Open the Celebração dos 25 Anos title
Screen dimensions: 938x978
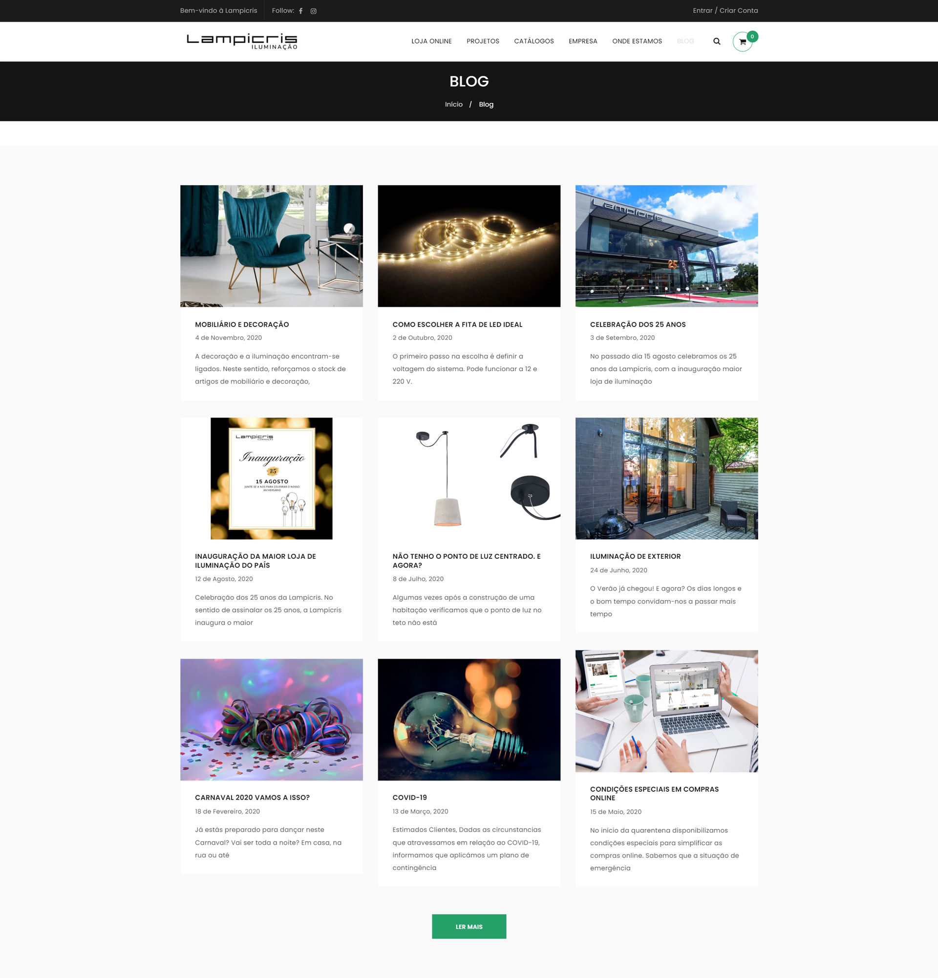click(637, 325)
